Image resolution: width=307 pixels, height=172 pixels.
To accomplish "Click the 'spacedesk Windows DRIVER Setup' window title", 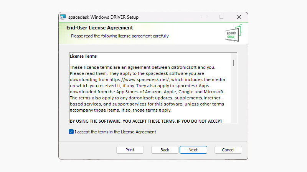I will pos(103,17).
